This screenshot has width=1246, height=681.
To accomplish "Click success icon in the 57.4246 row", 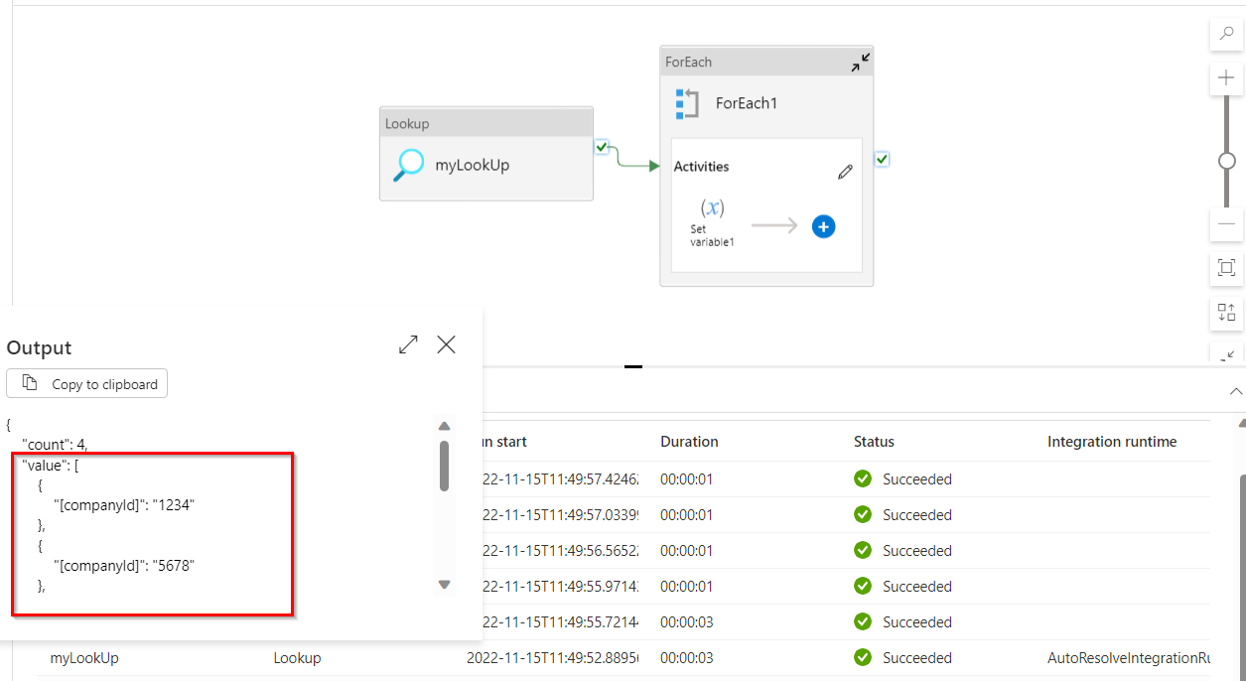I will 863,478.
